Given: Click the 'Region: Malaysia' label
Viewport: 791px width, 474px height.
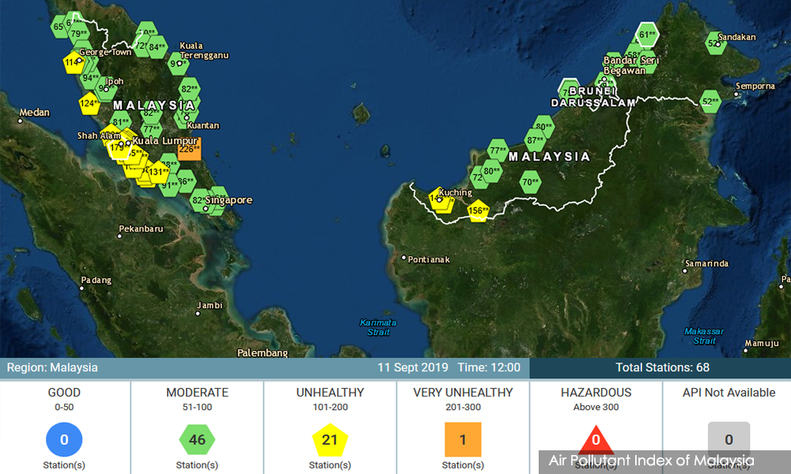Looking at the screenshot, I should (x=52, y=367).
